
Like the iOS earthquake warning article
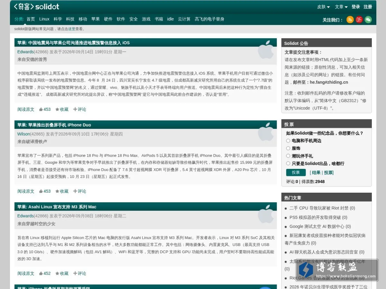coord(45,109)
